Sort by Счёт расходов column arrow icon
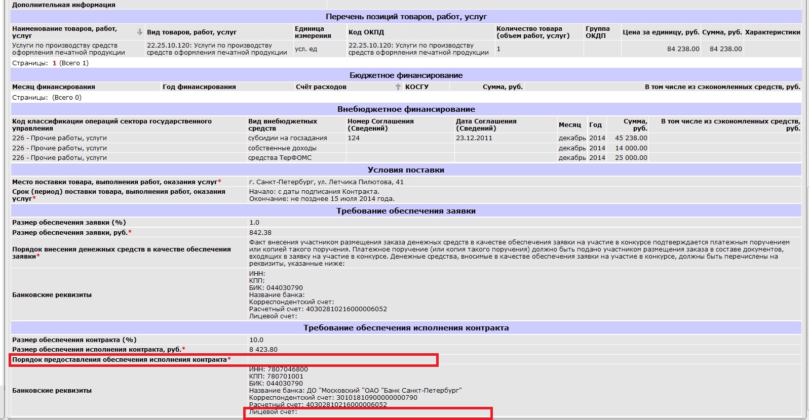The image size is (809, 420). (398, 87)
